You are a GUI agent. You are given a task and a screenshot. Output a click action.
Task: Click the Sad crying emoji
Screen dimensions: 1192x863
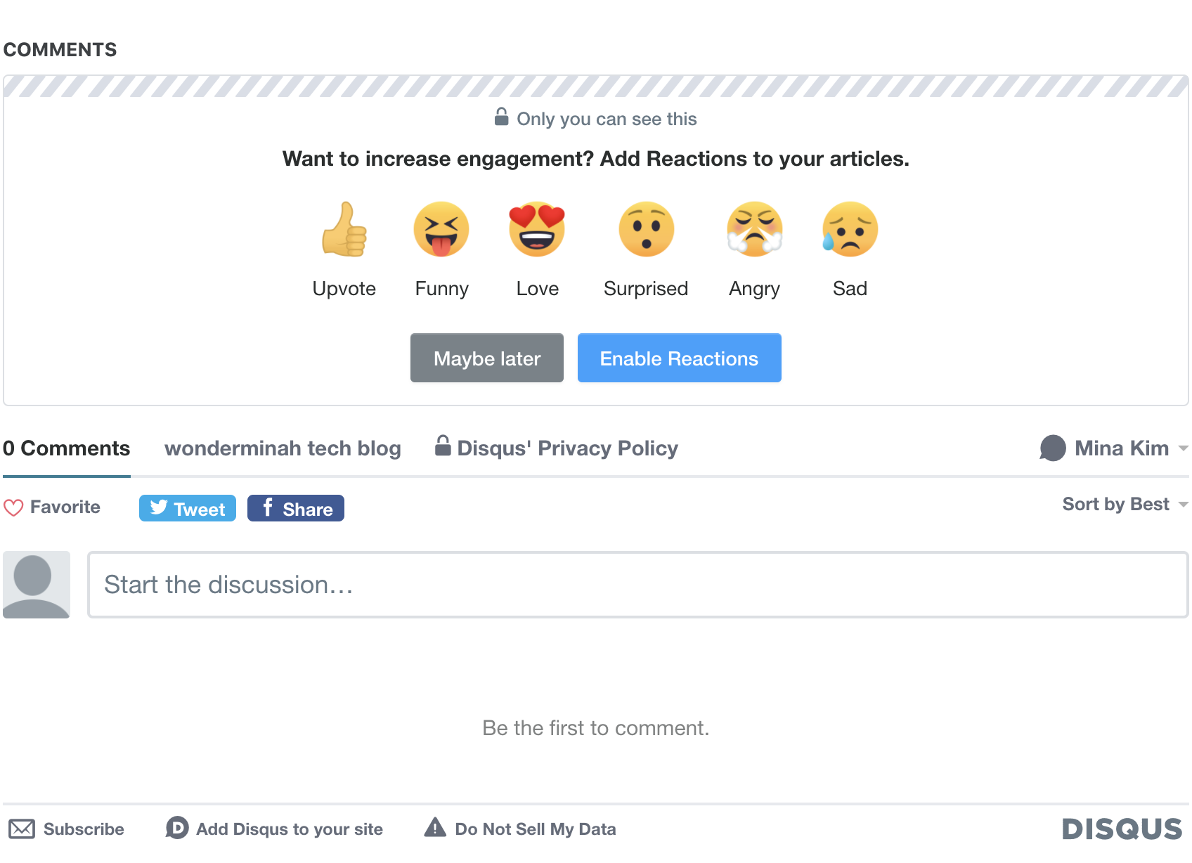pyautogui.click(x=850, y=230)
